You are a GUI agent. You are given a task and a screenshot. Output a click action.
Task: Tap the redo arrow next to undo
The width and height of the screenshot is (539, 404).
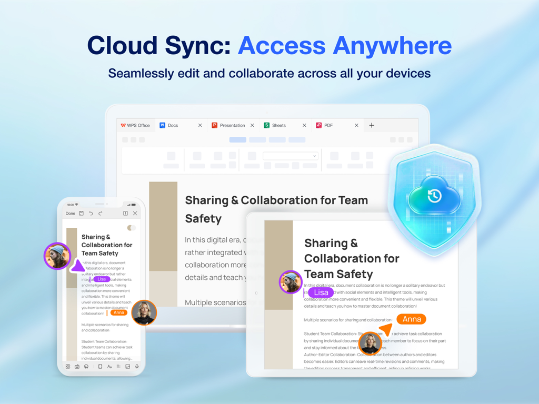click(x=100, y=213)
